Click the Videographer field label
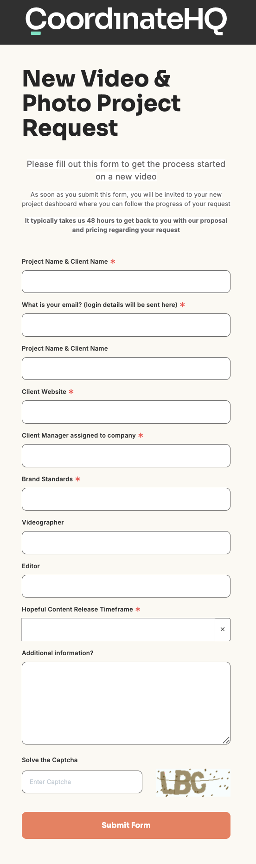Viewport: 256px width, 864px height. (x=43, y=522)
